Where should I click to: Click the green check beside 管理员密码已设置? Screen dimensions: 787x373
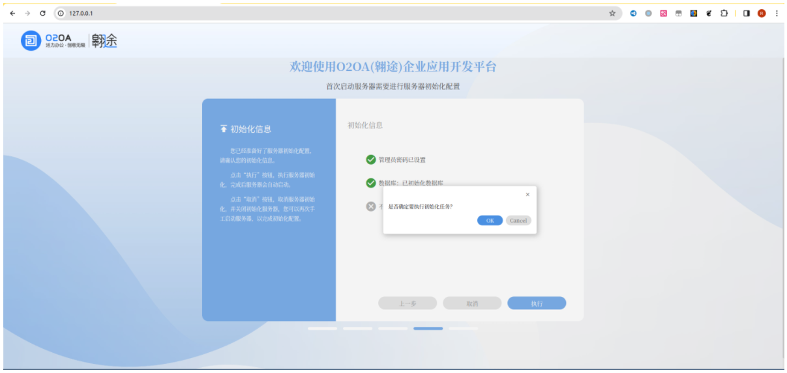point(371,159)
